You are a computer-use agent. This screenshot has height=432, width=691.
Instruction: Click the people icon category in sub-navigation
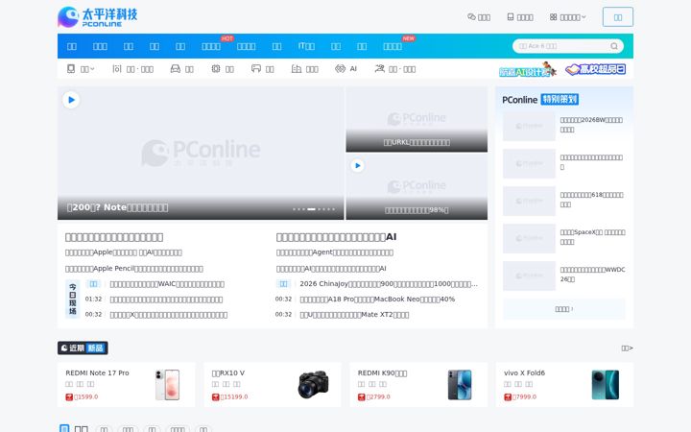(x=379, y=69)
